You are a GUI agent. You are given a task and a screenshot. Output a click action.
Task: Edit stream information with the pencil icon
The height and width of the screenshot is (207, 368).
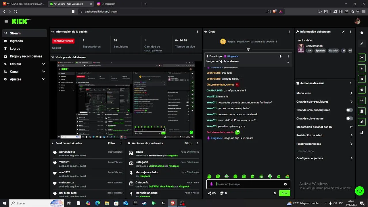click(x=343, y=32)
